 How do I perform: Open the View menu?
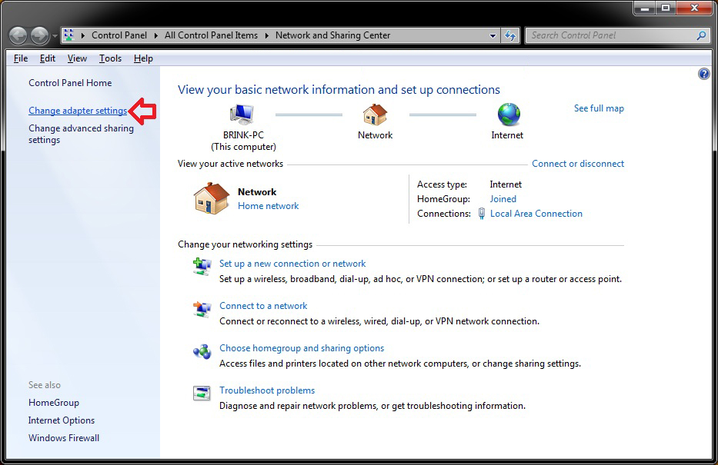pos(77,58)
